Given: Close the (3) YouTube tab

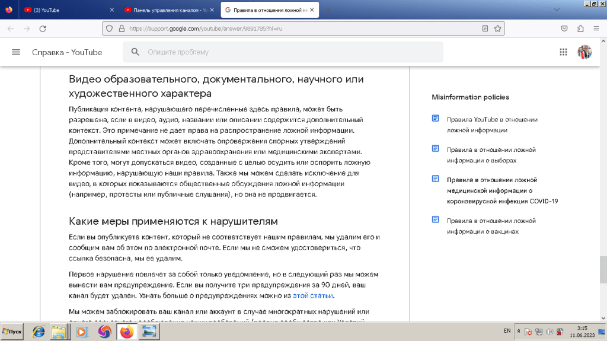Looking at the screenshot, I should pyautogui.click(x=113, y=10).
